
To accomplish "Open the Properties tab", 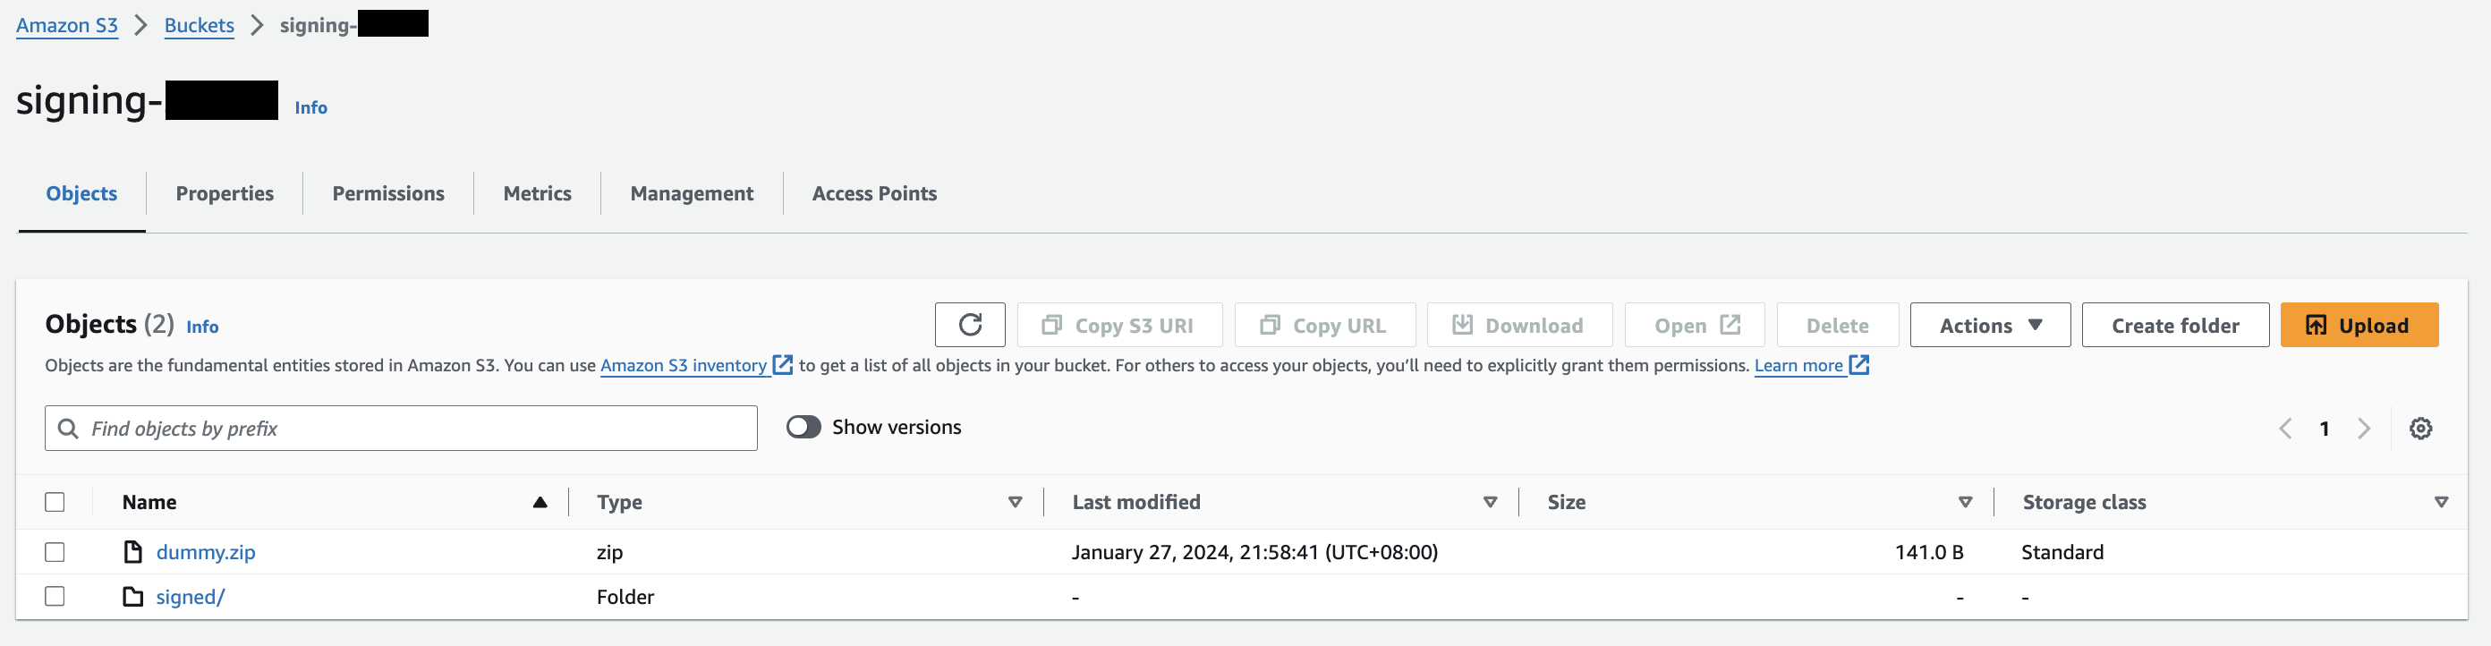I will 225,193.
